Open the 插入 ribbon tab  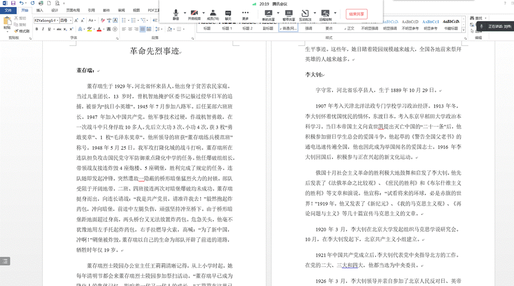tap(40, 10)
